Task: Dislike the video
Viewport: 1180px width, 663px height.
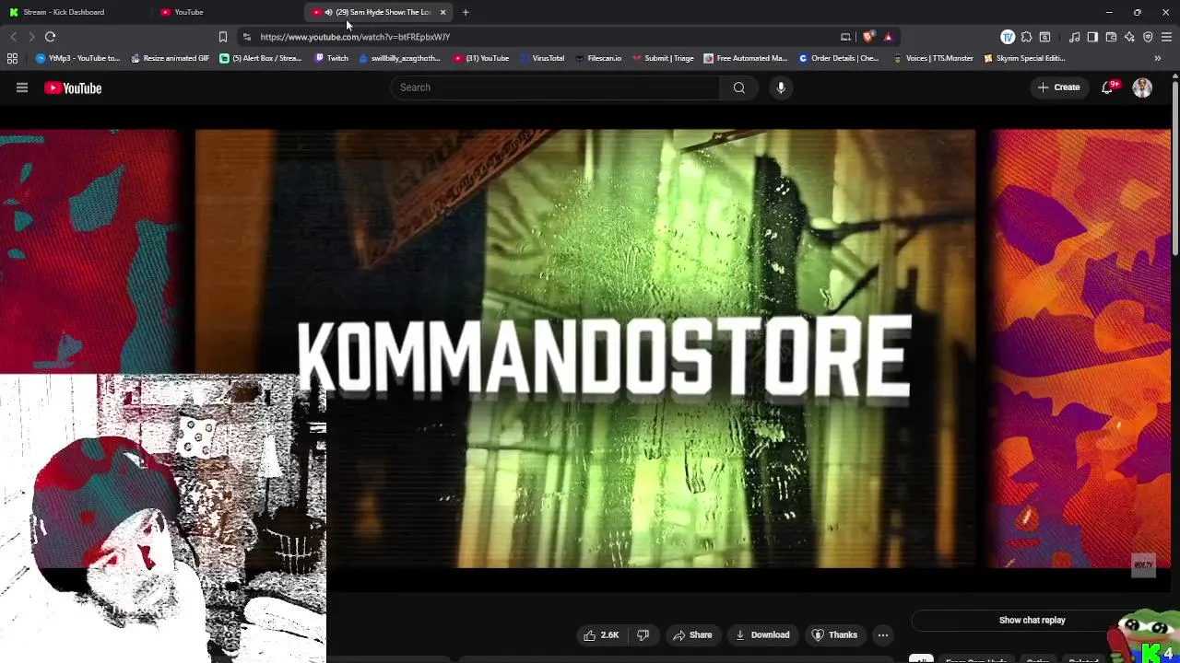Action: coord(643,635)
